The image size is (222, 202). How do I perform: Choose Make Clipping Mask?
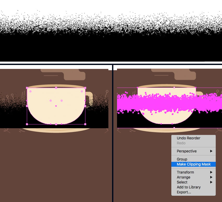(193, 164)
